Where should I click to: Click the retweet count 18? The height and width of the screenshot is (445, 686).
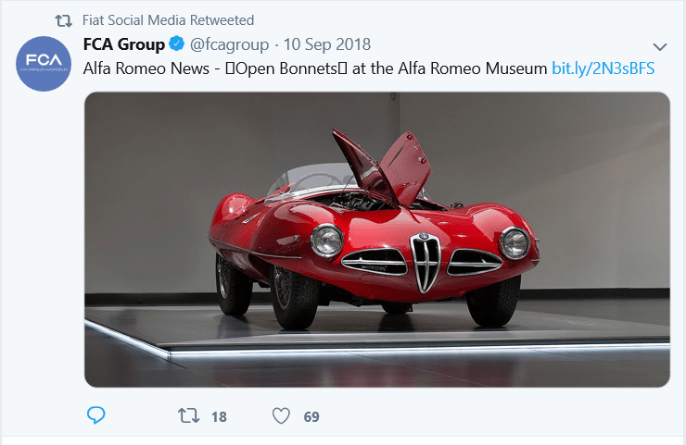(219, 417)
